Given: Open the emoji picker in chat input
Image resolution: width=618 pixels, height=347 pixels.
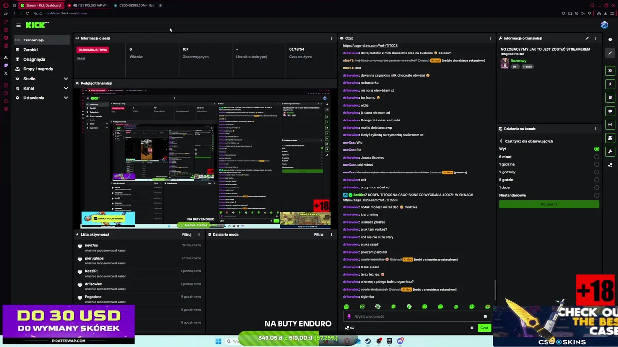Looking at the screenshot, I should [485, 317].
